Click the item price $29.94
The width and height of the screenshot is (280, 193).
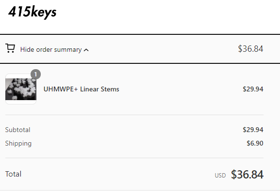point(253,89)
